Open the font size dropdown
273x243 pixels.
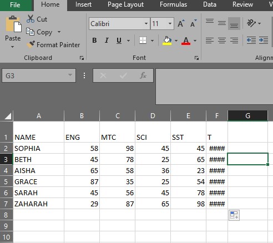tap(170, 24)
